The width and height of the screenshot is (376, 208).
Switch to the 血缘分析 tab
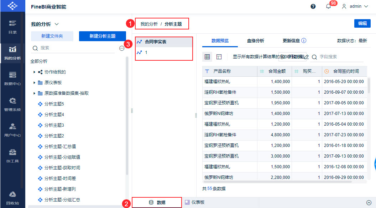(256, 41)
